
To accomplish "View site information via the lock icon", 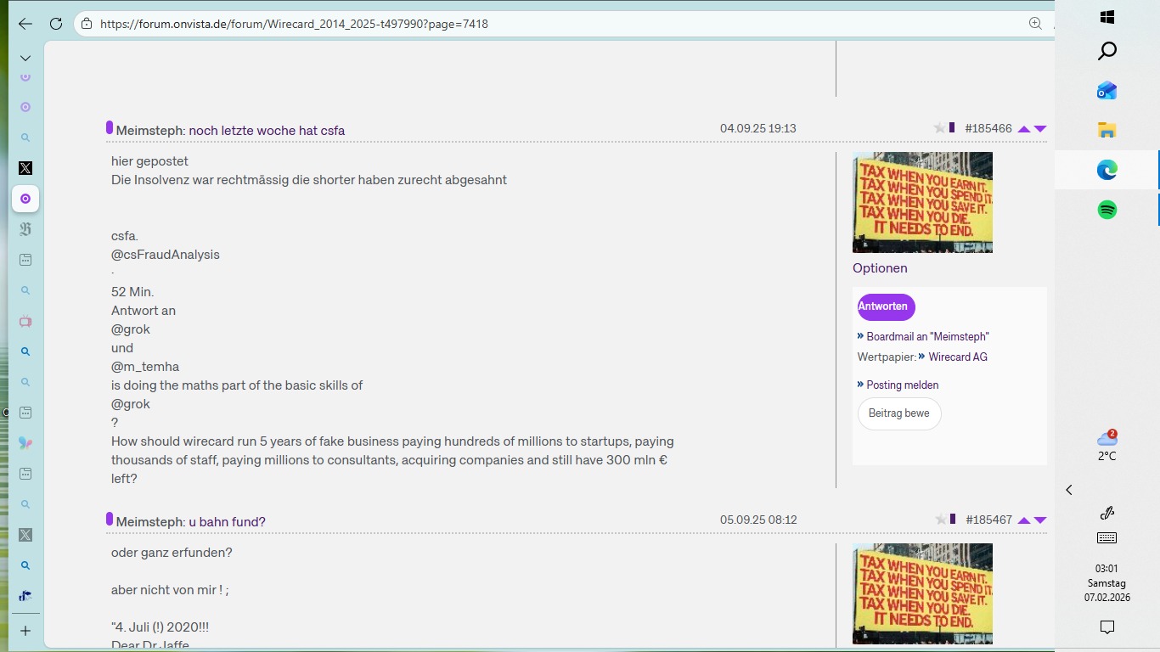I will pos(86,24).
